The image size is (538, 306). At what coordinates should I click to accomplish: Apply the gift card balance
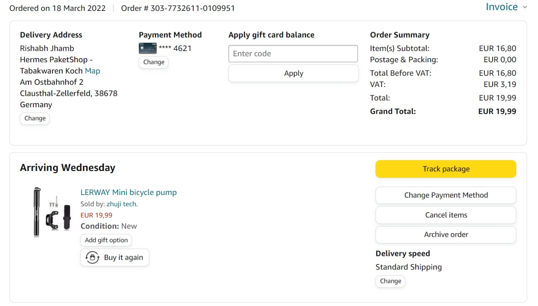293,73
